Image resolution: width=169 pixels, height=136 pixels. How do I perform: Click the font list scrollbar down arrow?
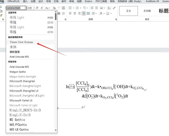tap(56, 130)
